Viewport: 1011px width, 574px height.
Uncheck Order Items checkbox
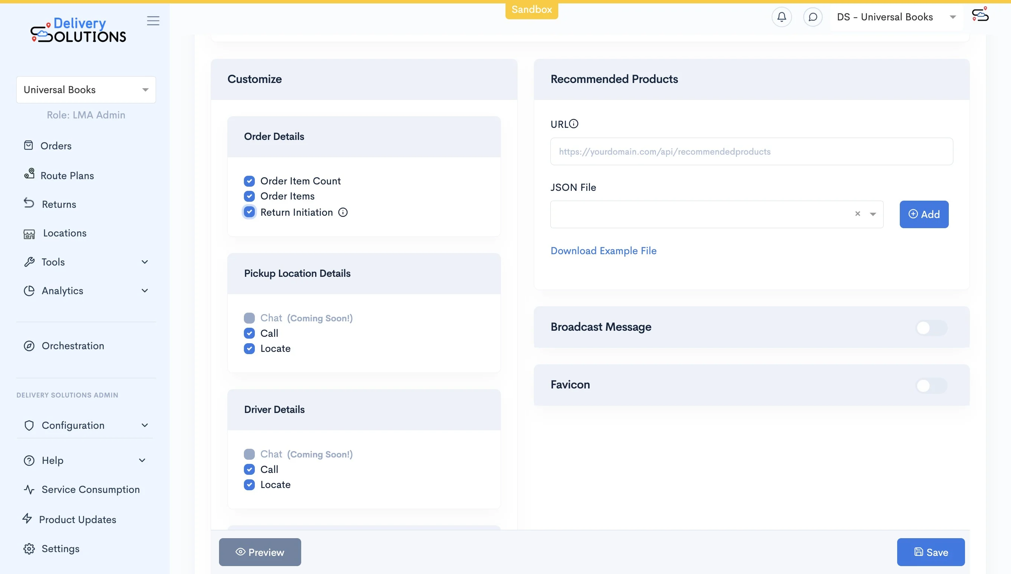(x=250, y=196)
